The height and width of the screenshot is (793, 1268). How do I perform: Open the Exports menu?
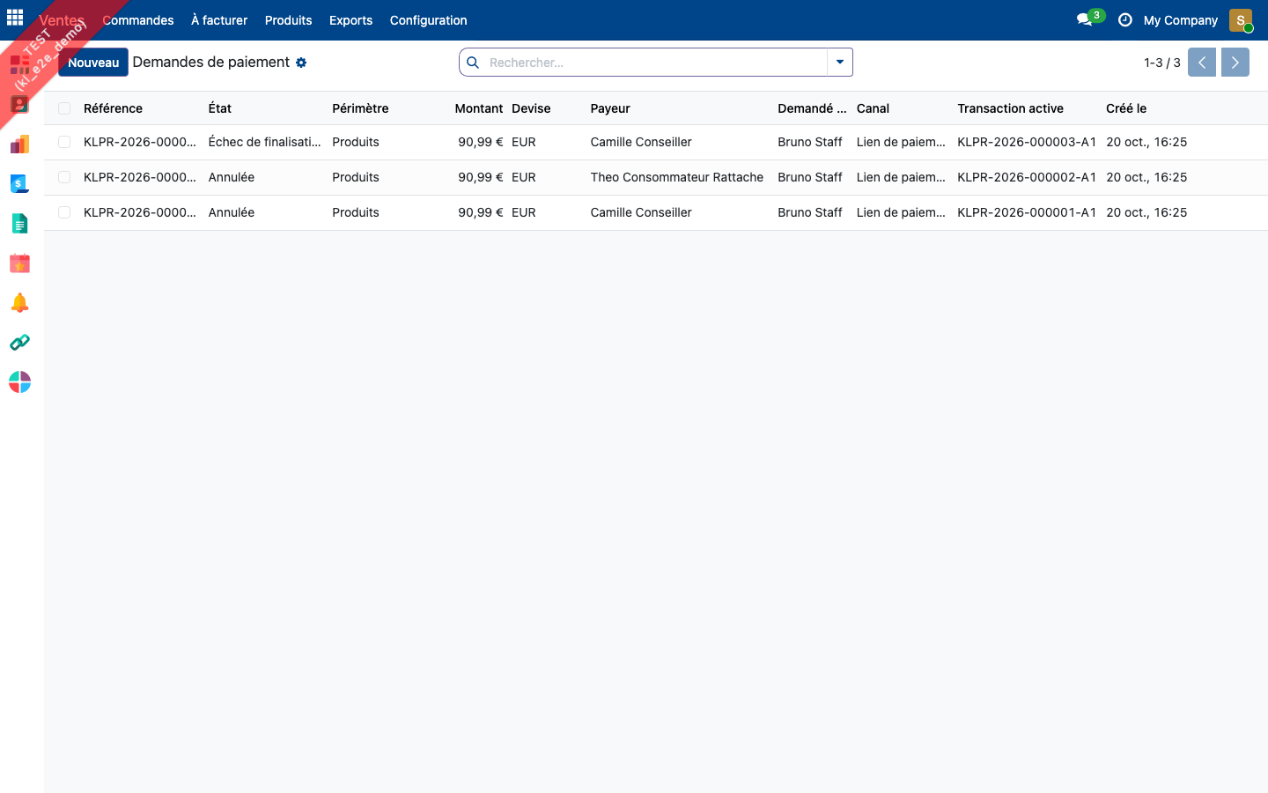[350, 20]
